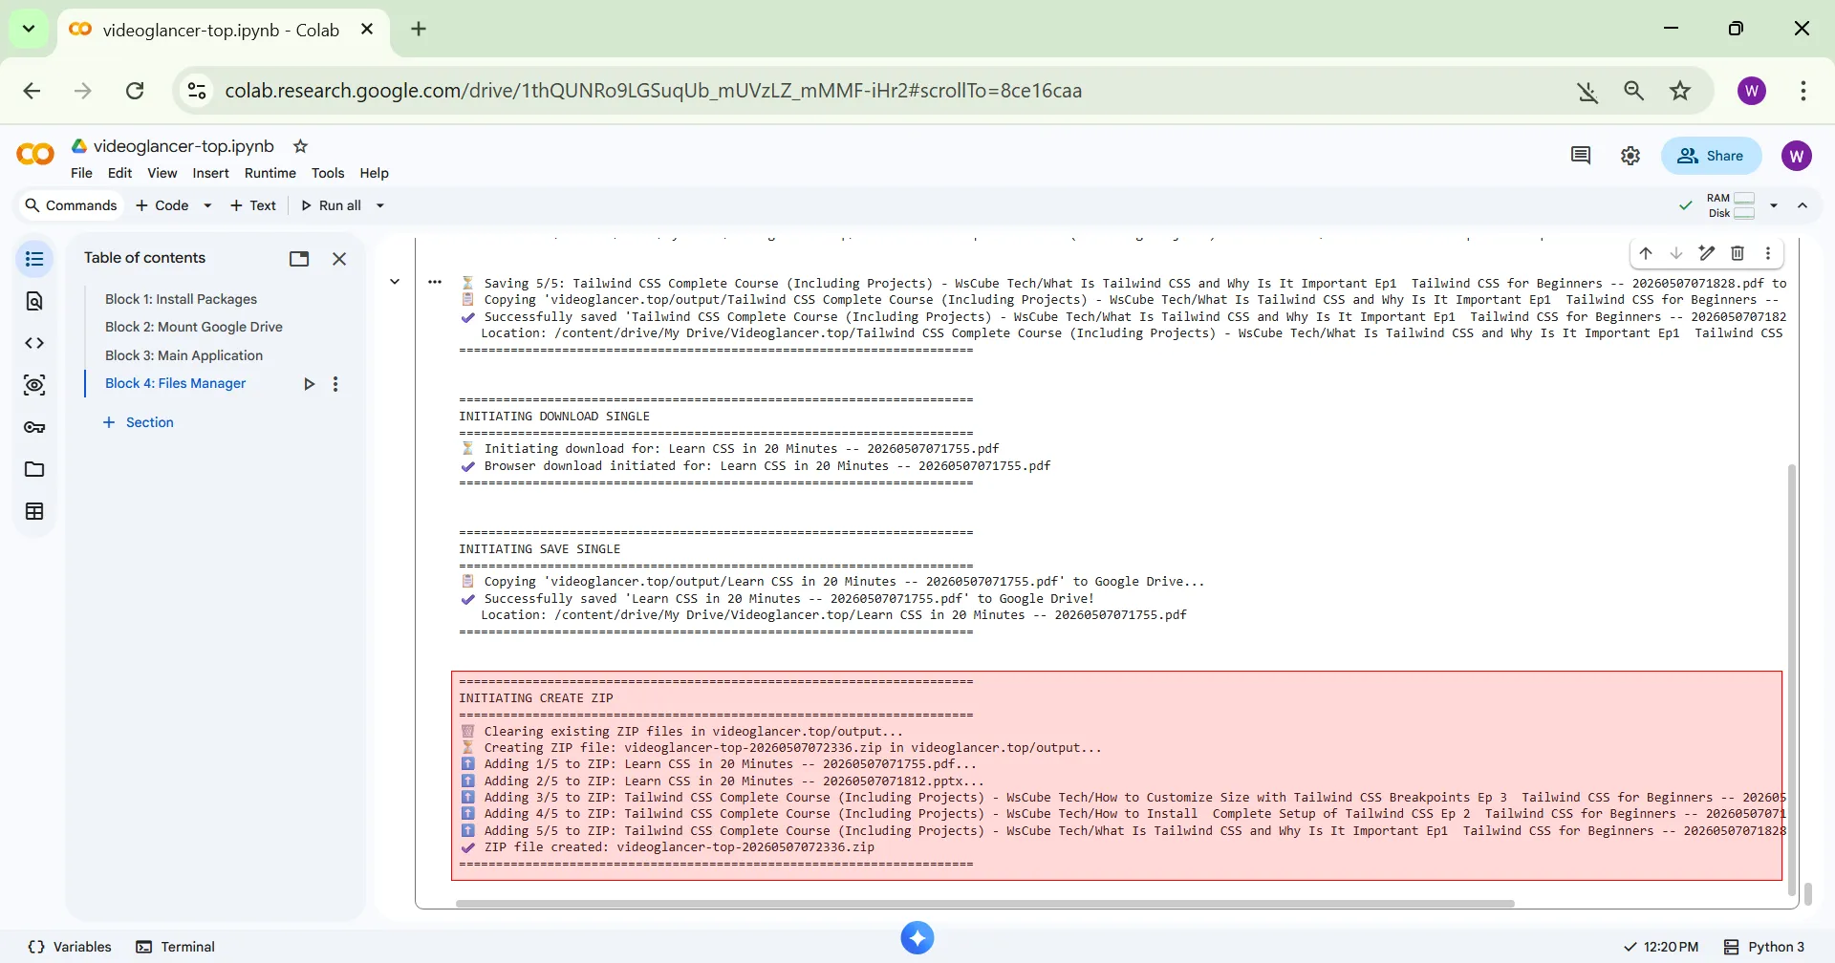Move the cell up
1835x963 pixels.
(1646, 253)
